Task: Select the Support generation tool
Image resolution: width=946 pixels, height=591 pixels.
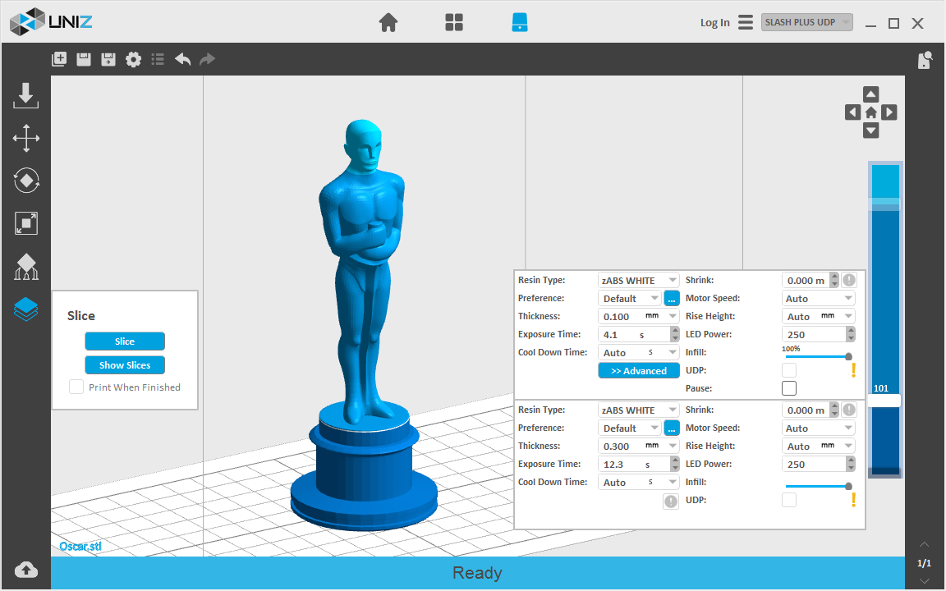Action: tap(26, 267)
